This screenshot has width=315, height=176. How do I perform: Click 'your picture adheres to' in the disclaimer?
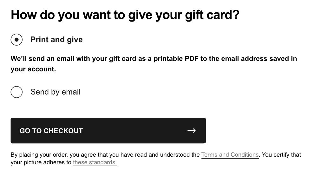[41, 162]
